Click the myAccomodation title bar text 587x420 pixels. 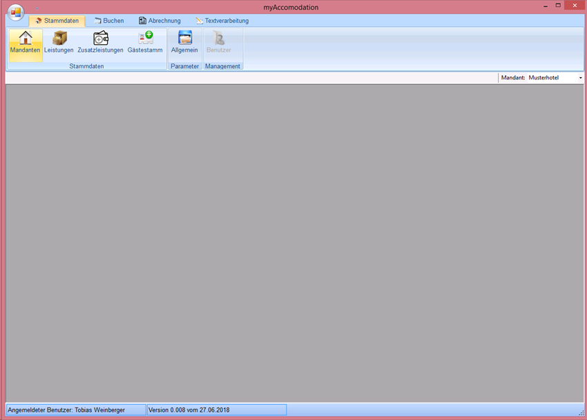coord(291,7)
